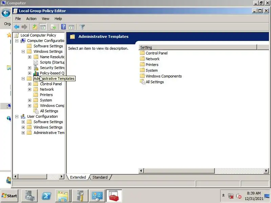271x203 pixels.
Task: Expand User Configuration Windows Settings node
Action: (23, 128)
